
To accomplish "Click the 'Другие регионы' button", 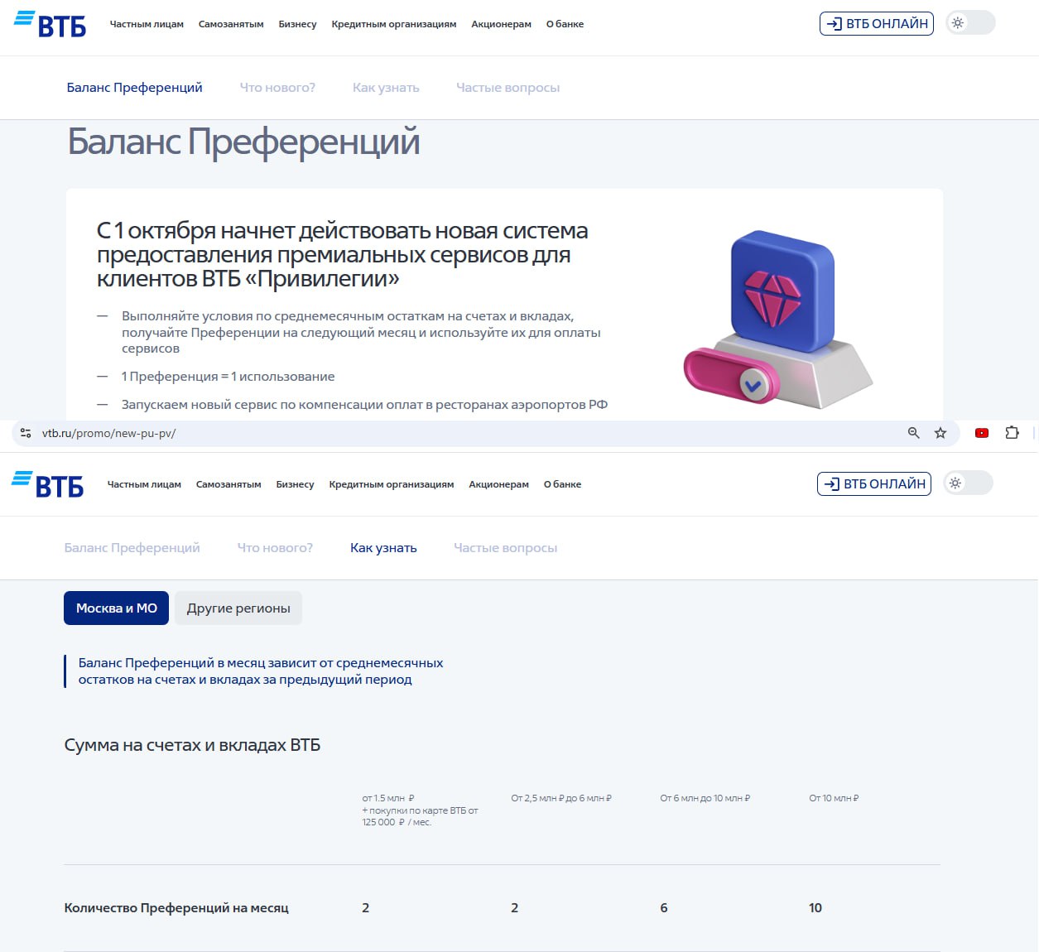I will click(238, 608).
